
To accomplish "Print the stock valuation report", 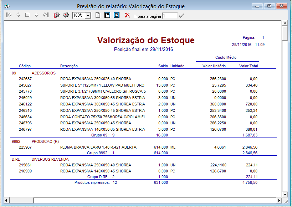I will pyautogui.click(x=66, y=15).
